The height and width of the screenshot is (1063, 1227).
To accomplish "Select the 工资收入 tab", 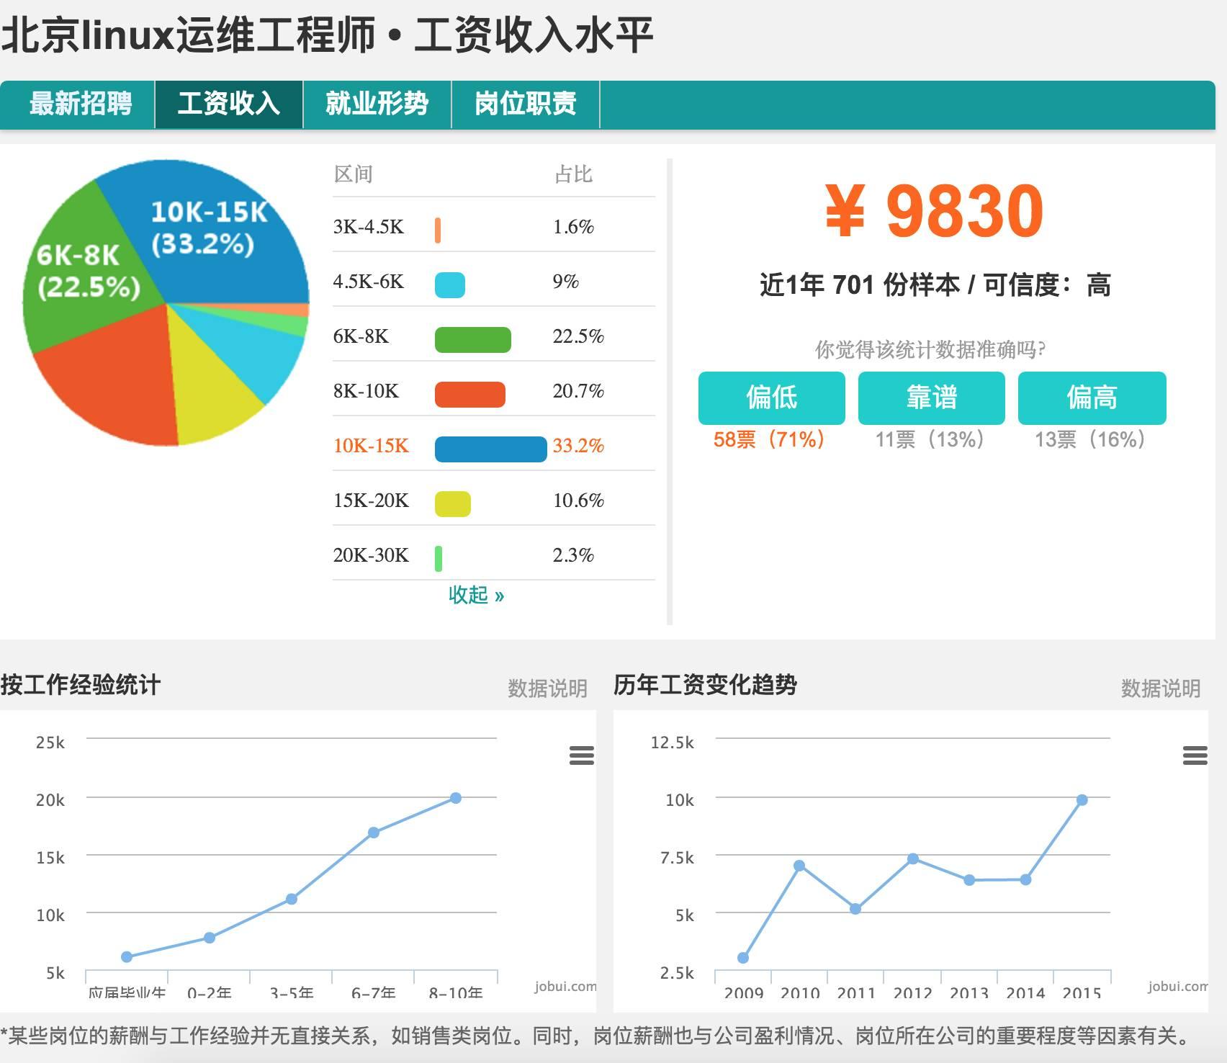I will (229, 104).
